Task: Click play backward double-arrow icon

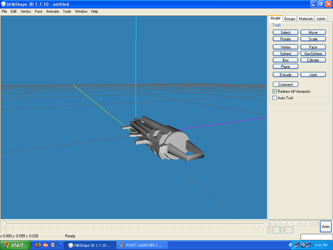Action: (x=283, y=223)
